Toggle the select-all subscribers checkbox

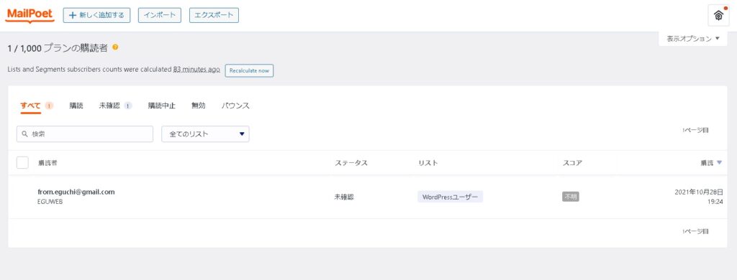coord(22,163)
